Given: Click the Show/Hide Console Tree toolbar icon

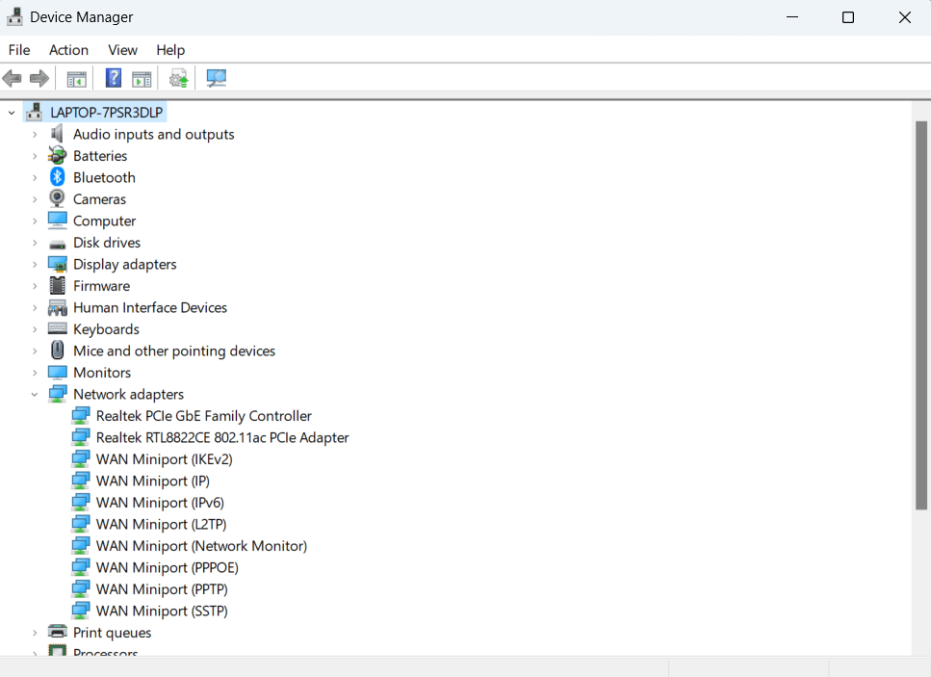Looking at the screenshot, I should 76,79.
